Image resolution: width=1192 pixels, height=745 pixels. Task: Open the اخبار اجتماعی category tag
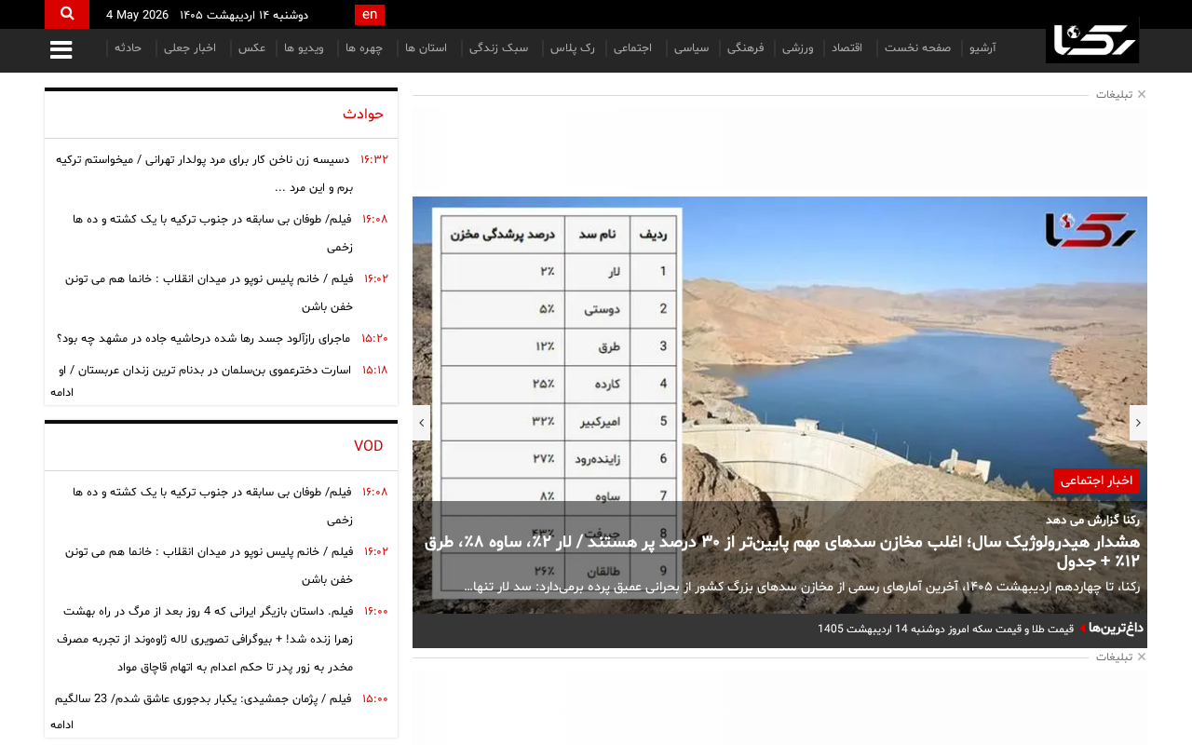(x=1096, y=481)
